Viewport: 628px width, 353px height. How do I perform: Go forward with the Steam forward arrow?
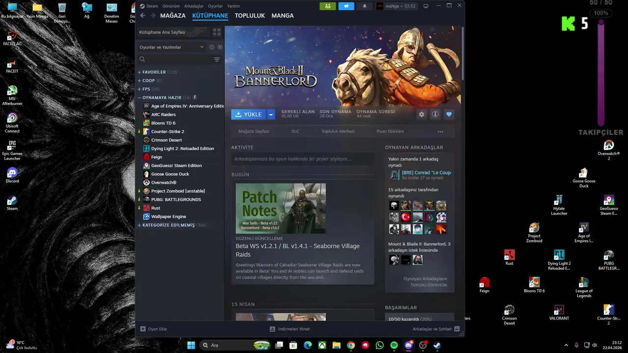pos(153,16)
